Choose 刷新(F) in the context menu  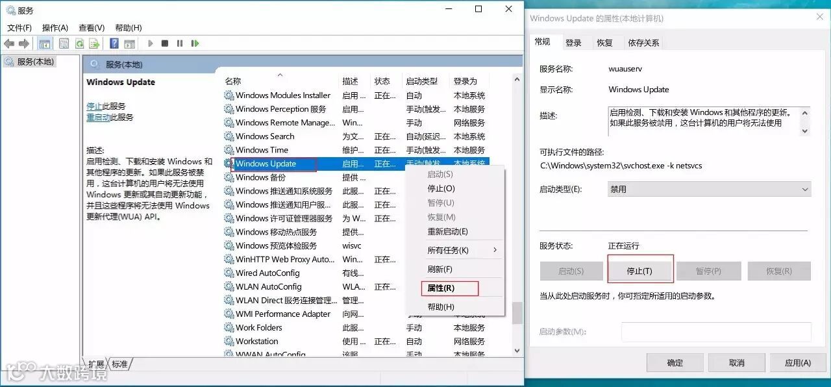click(454, 269)
